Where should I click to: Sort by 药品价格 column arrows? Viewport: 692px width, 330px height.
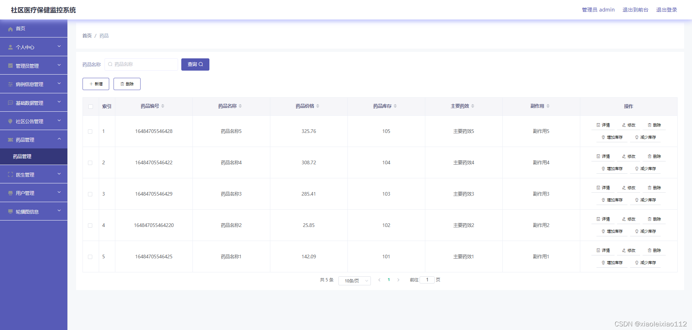click(318, 106)
